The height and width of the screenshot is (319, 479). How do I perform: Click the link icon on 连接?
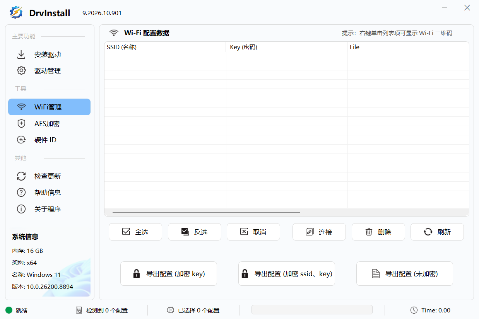(310, 232)
